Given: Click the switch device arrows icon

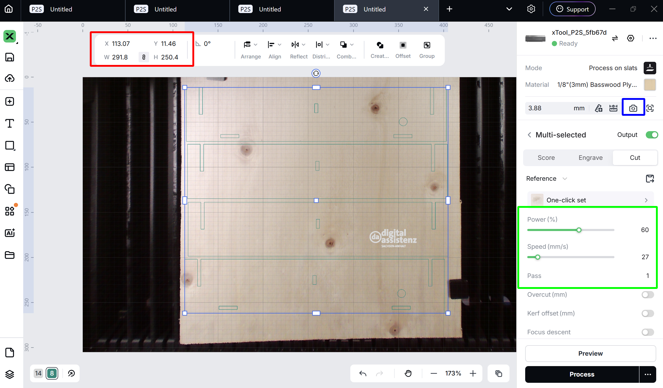Looking at the screenshot, I should click(615, 38).
